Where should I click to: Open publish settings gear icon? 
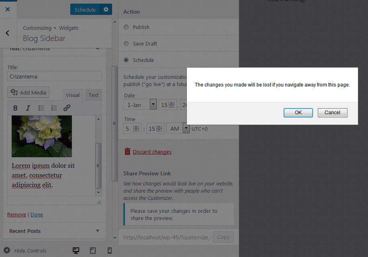(106, 9)
